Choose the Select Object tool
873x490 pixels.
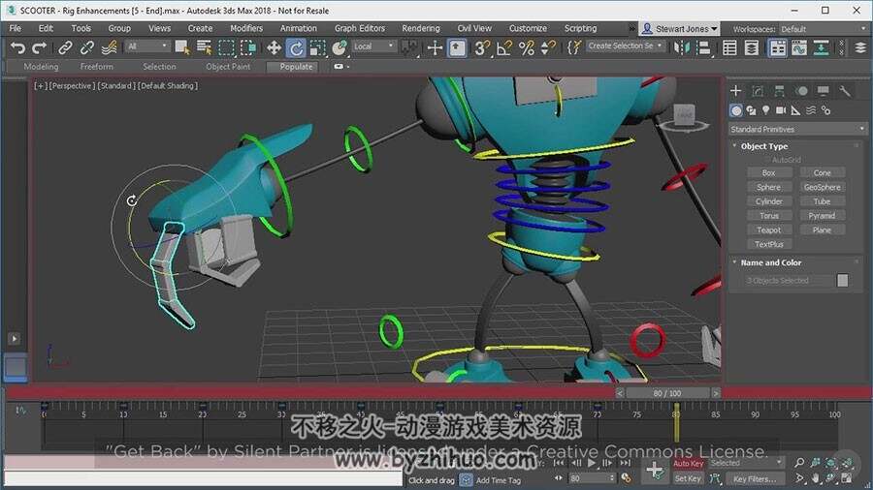182,48
